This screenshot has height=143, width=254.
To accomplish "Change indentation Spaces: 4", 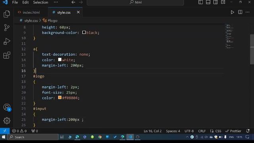I will [x=173, y=131].
